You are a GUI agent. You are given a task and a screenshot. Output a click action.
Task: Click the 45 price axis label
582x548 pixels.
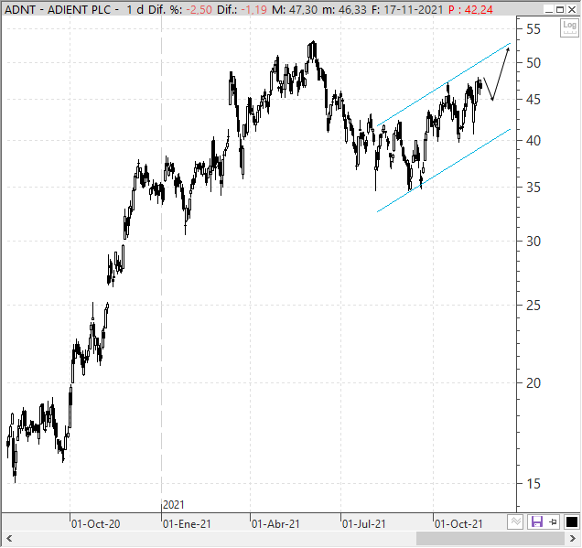coord(533,100)
